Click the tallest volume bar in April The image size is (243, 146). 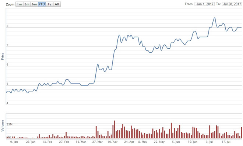coord(115,130)
